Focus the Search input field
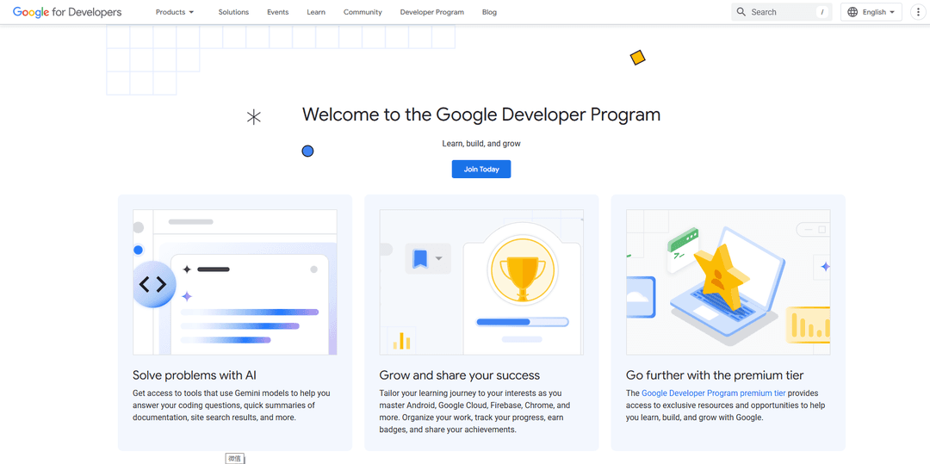Viewport: 930px width, 464px height. [782, 12]
